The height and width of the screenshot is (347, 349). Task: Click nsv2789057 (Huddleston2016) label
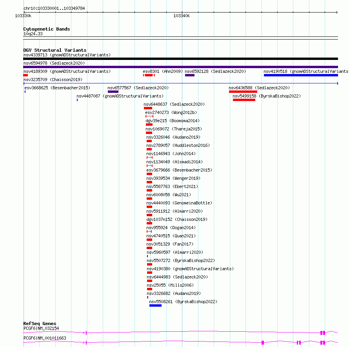click(x=178, y=145)
